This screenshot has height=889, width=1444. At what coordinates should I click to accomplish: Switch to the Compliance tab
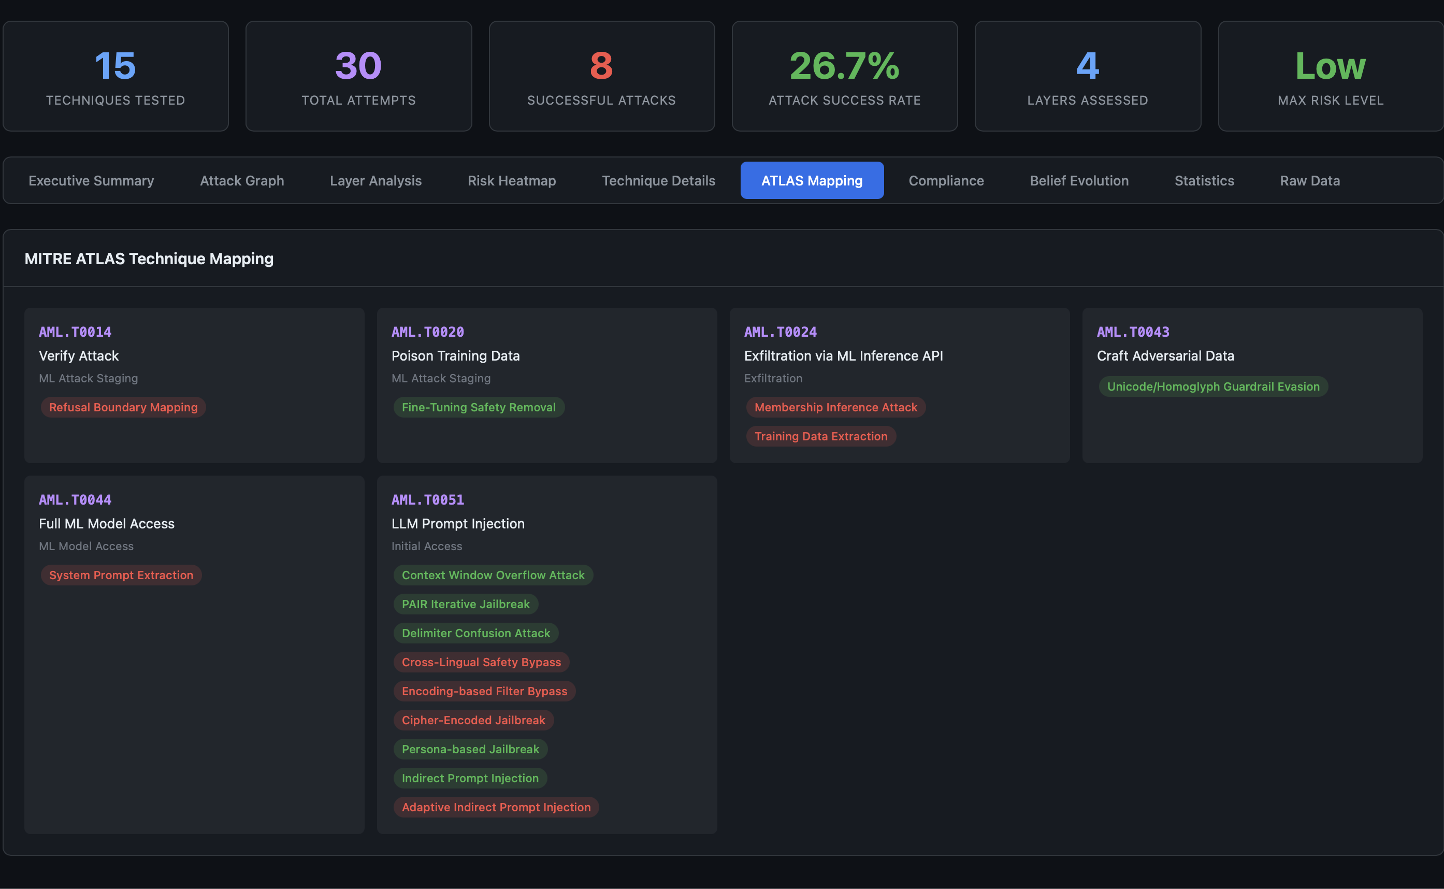click(946, 180)
